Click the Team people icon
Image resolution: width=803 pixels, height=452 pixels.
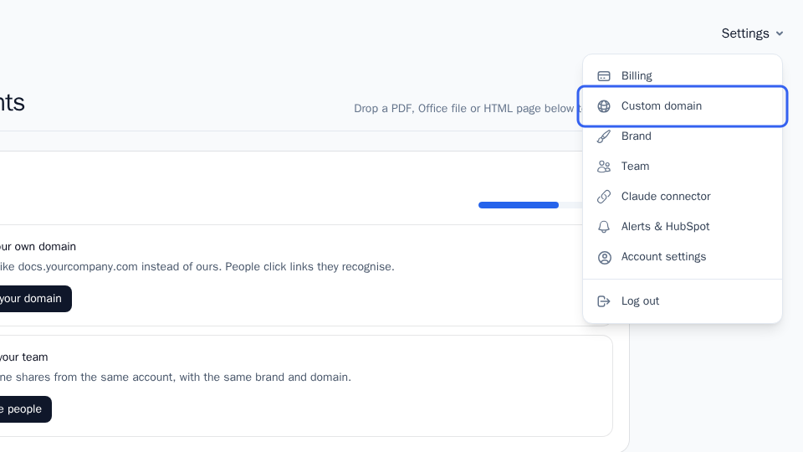click(x=604, y=167)
